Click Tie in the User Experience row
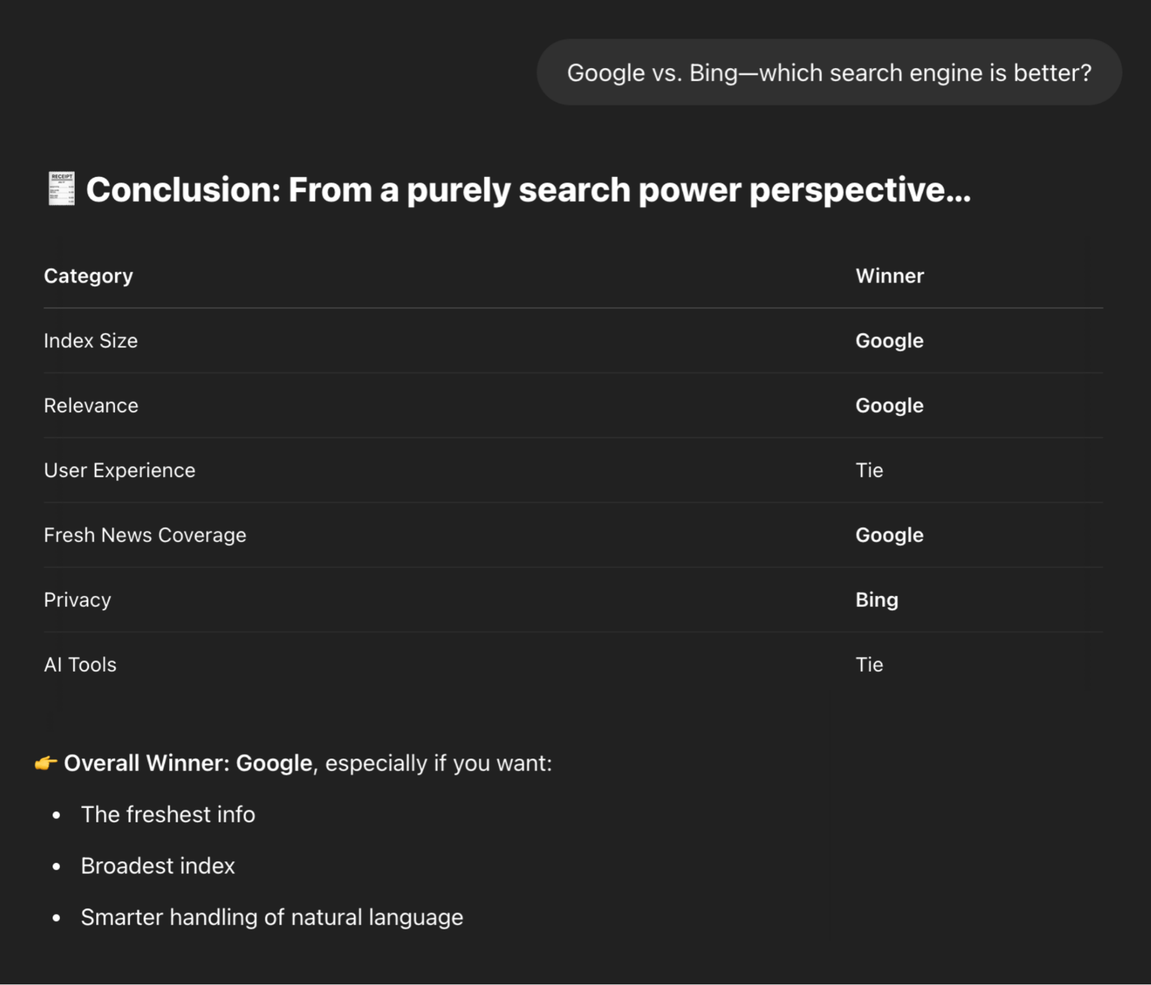Image resolution: width=1151 pixels, height=985 pixels. (x=869, y=470)
